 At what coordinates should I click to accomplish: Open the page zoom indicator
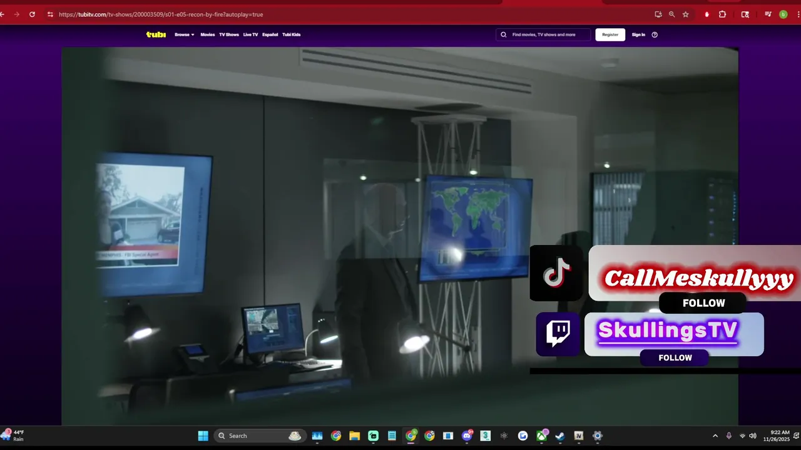point(672,14)
